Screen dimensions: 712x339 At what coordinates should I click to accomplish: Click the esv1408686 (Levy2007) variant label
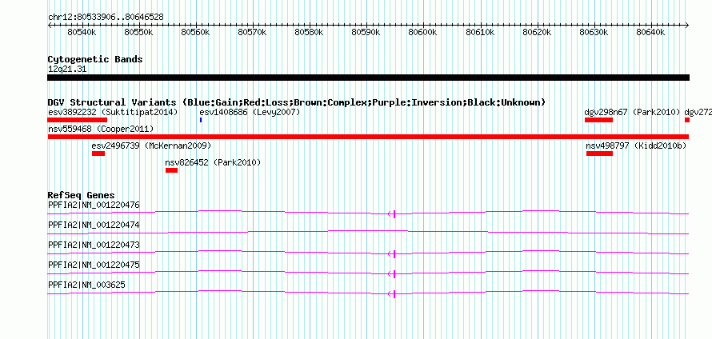250,112
